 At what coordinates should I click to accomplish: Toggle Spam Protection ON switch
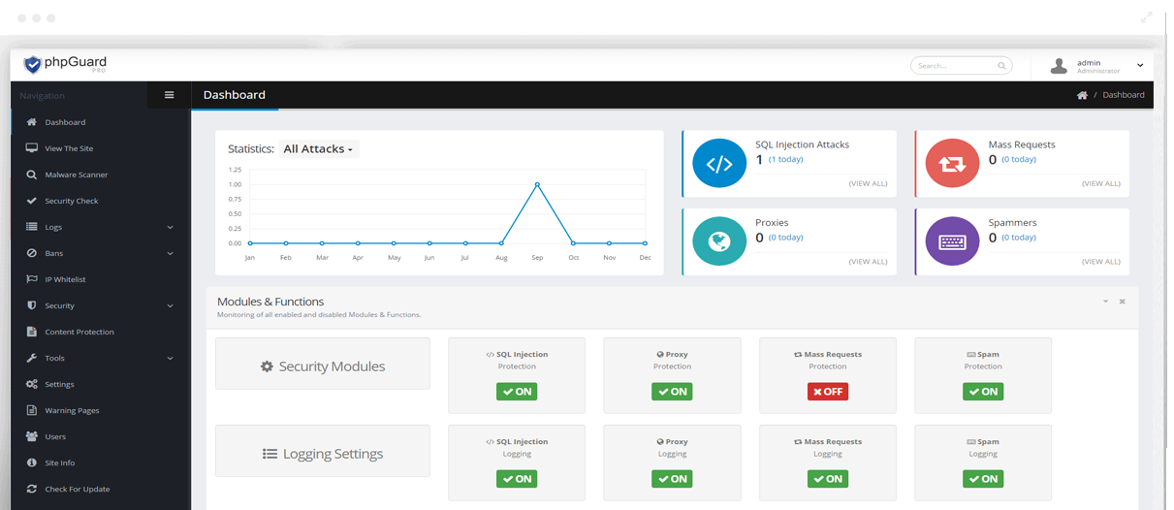[x=983, y=392]
